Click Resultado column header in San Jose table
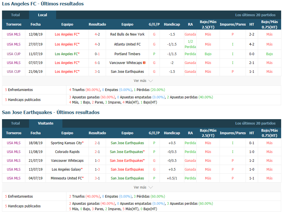Image resolution: width=284 pixels, height=213 pixels. tap(97, 133)
